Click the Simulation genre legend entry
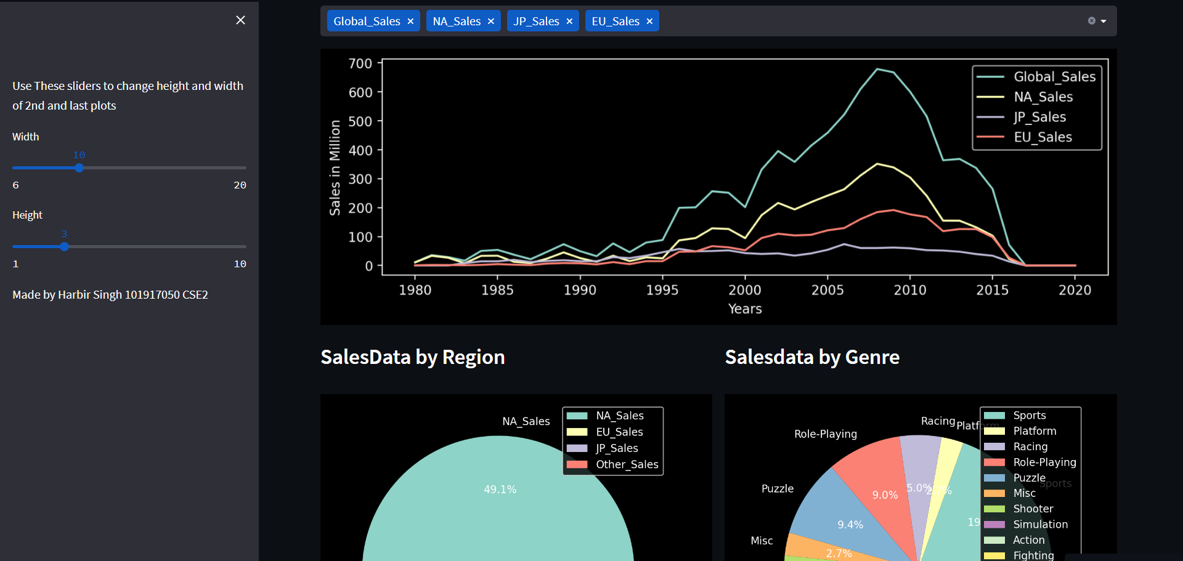 coord(1026,524)
